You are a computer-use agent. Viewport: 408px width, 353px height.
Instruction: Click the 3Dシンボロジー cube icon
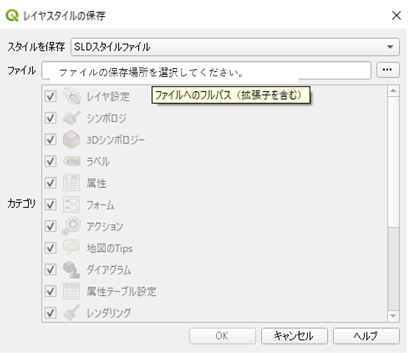(71, 139)
